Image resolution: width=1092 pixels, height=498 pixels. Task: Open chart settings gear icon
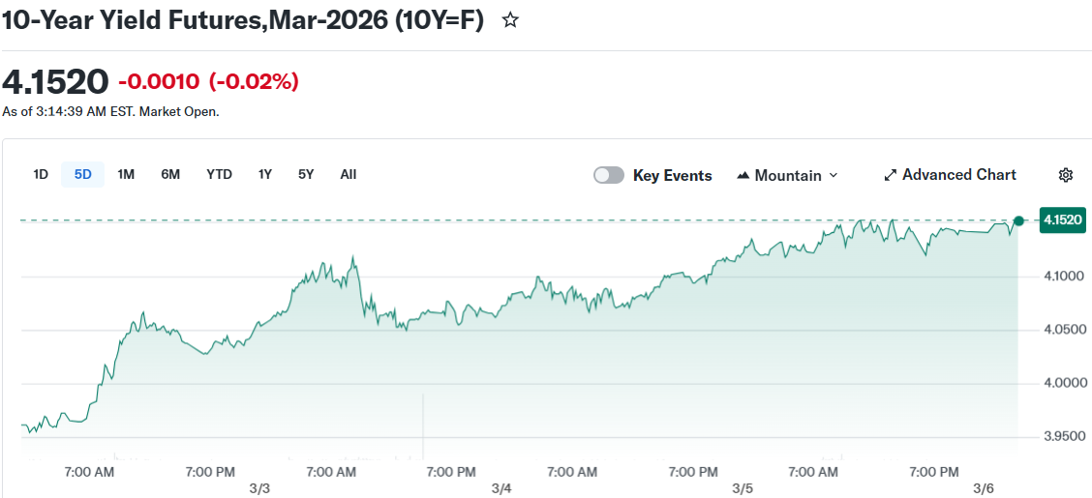tap(1066, 175)
